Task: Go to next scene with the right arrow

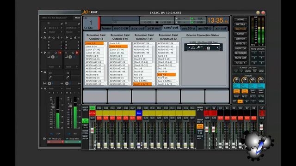Action: (x=241, y=71)
